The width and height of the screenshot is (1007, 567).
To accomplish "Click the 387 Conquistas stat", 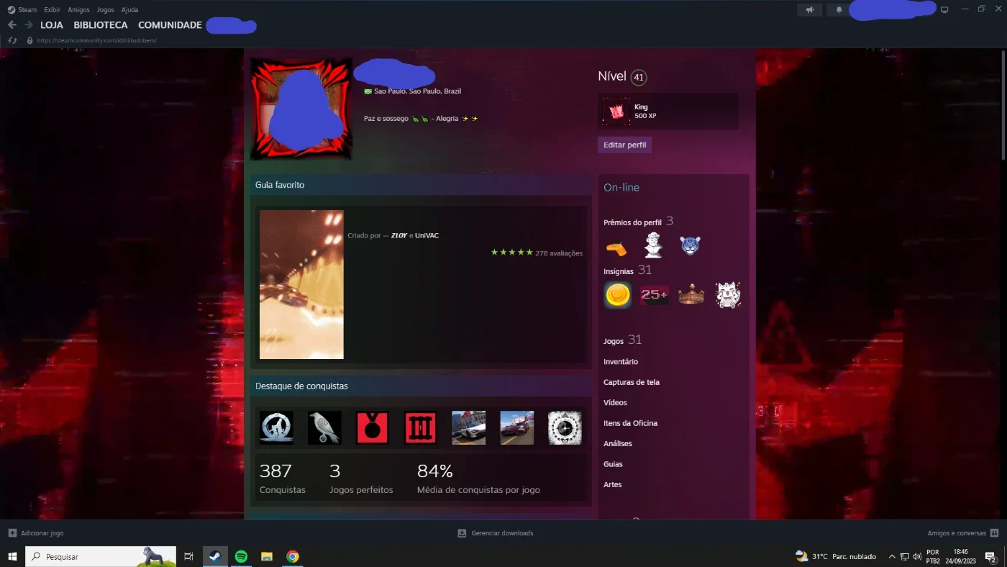I will (x=283, y=478).
